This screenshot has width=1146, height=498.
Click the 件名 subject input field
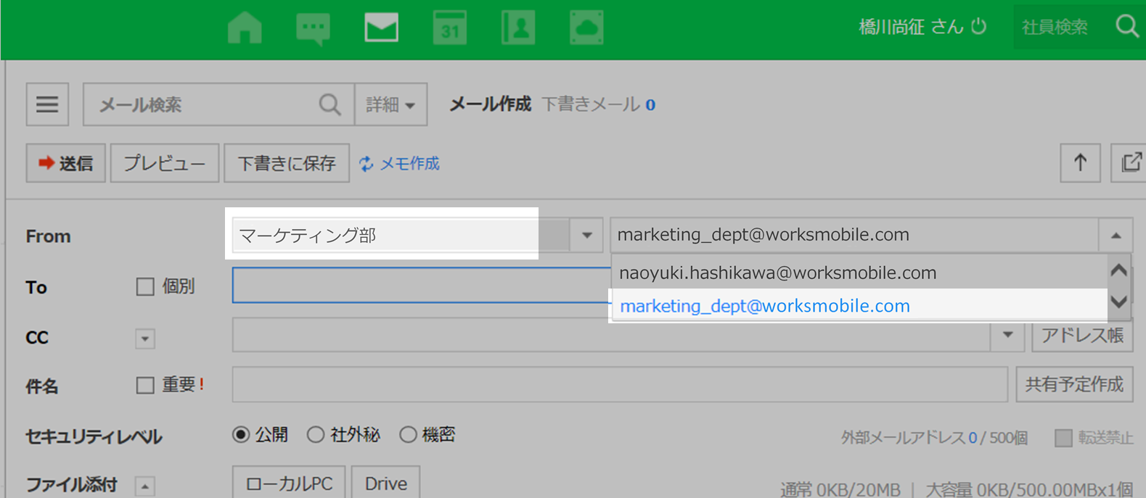pos(619,384)
